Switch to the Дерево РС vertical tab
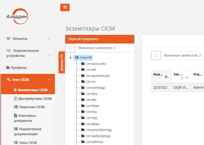The image size is (204, 145). pos(62,62)
